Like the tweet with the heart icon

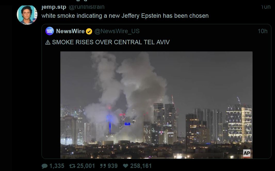126,166
